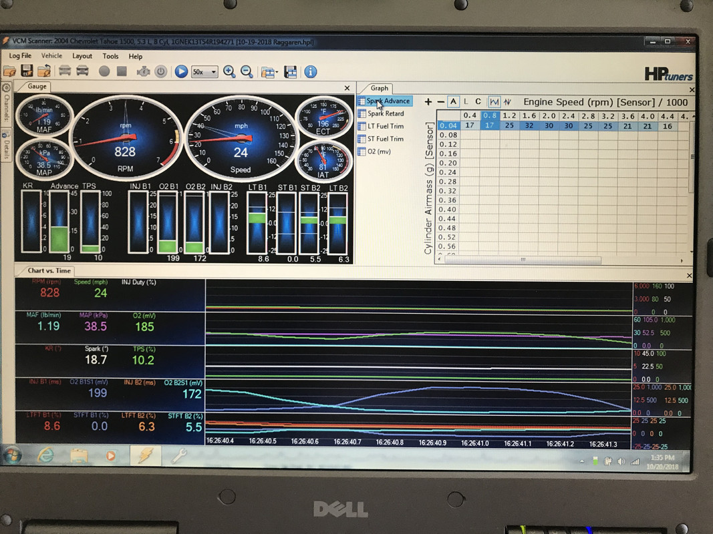Click the table cell showing 16

point(667,126)
